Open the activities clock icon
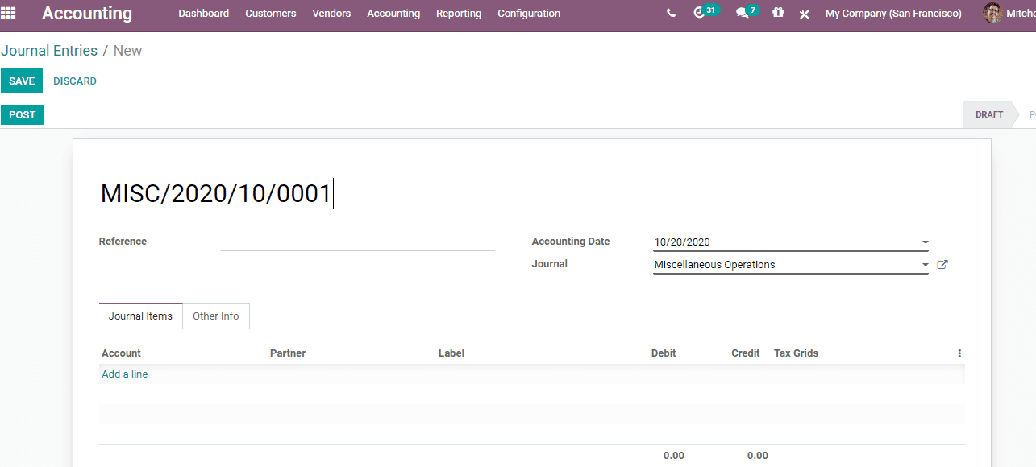The image size is (1036, 467). (x=701, y=13)
